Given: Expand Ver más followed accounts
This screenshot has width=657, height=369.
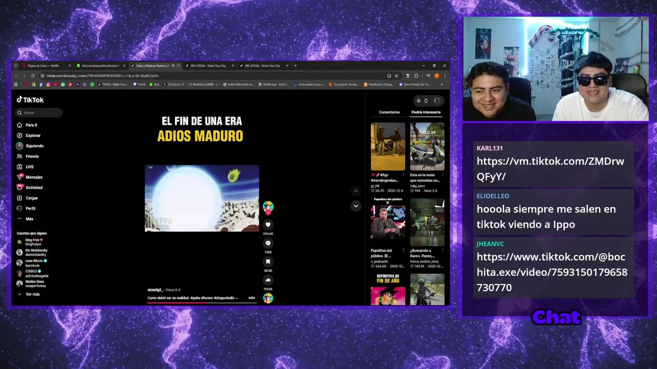Looking at the screenshot, I should [29, 294].
